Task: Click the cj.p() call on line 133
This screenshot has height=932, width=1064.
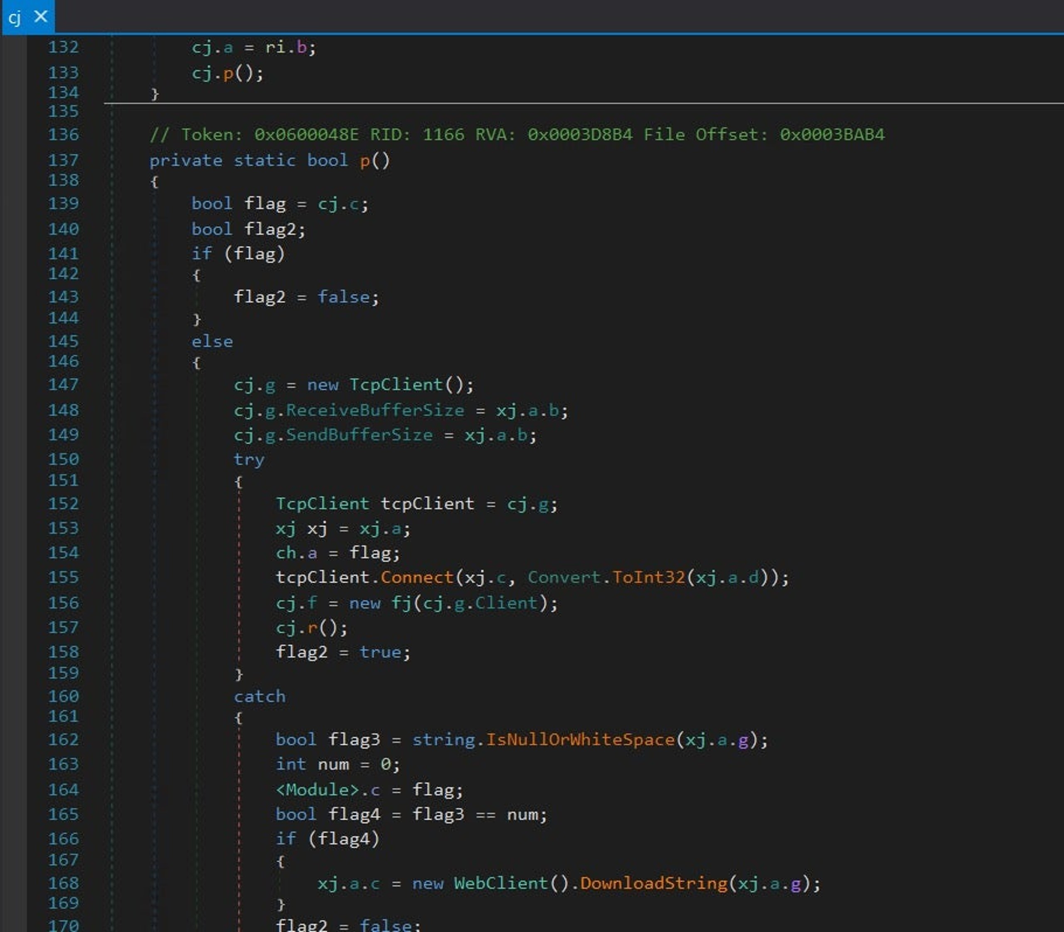Action: [227, 73]
